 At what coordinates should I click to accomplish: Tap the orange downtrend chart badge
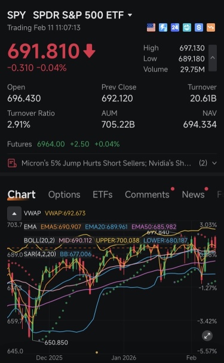point(211,27)
